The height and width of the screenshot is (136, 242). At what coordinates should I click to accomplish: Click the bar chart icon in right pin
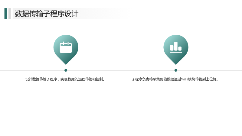point(176,47)
